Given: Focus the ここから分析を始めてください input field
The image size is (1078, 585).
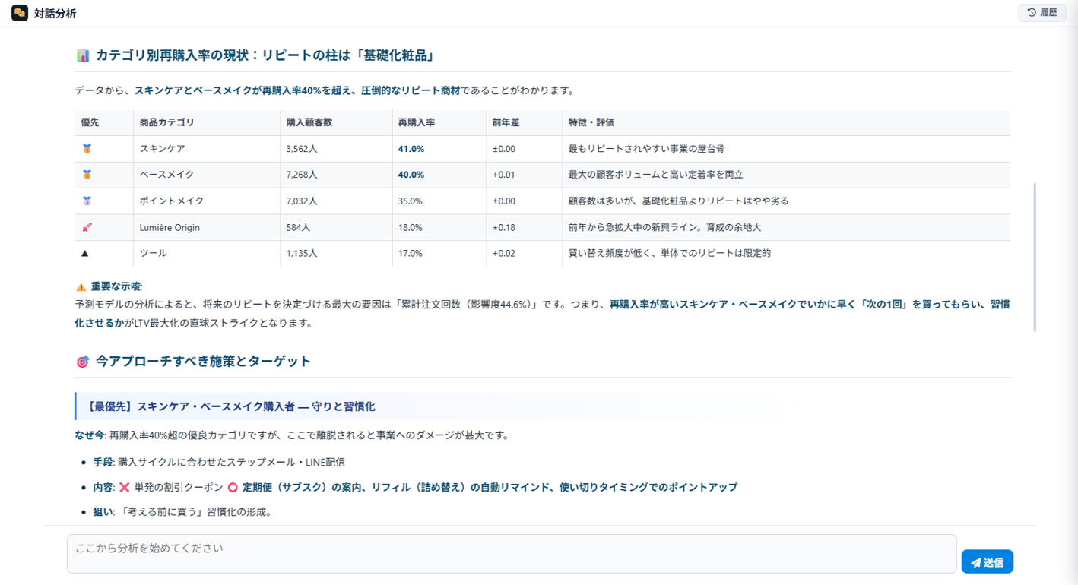Looking at the screenshot, I should [x=512, y=554].
